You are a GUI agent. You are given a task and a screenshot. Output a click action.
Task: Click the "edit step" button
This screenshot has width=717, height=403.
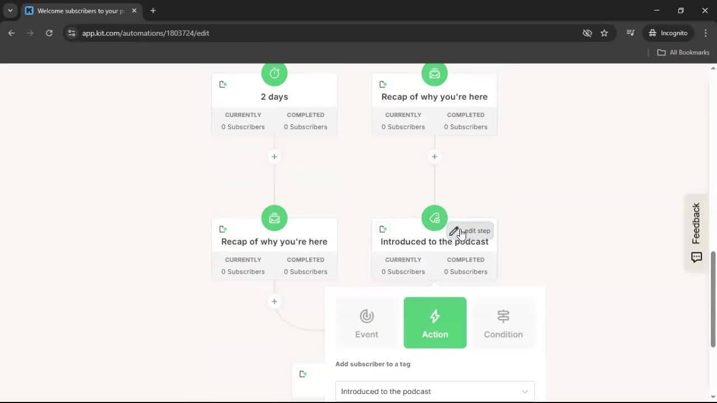click(x=472, y=231)
